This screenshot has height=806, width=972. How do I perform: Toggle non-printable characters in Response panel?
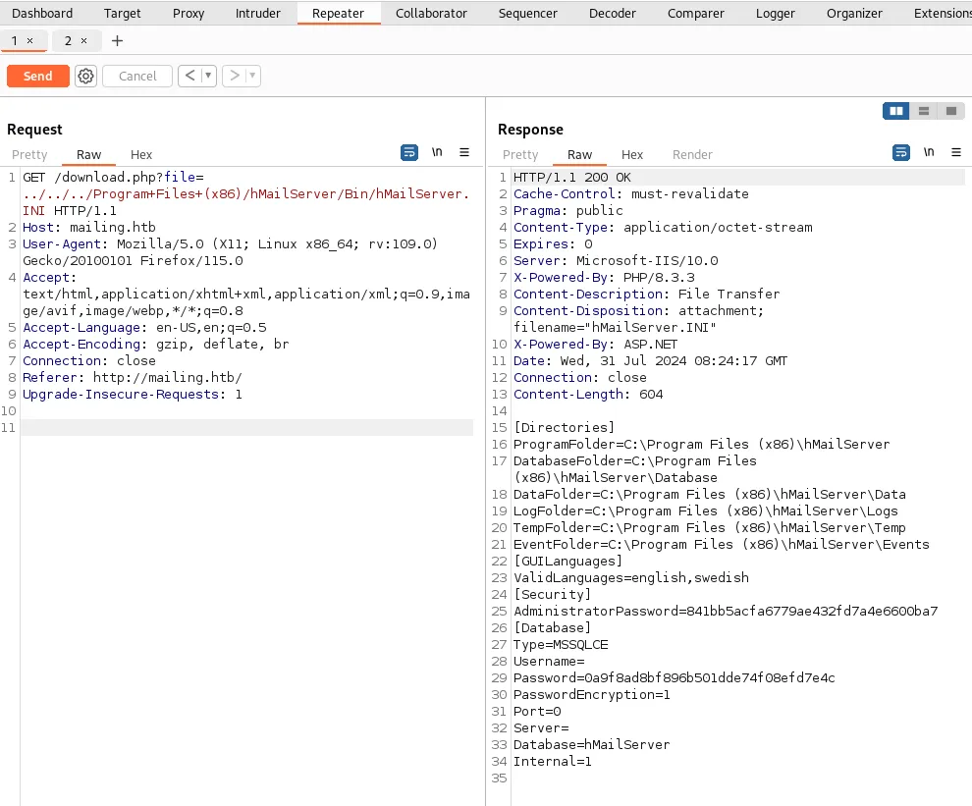click(929, 152)
